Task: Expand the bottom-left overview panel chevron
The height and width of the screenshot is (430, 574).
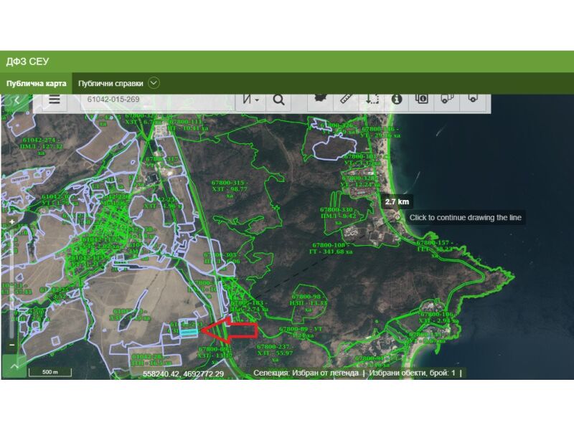Action: 13,366
